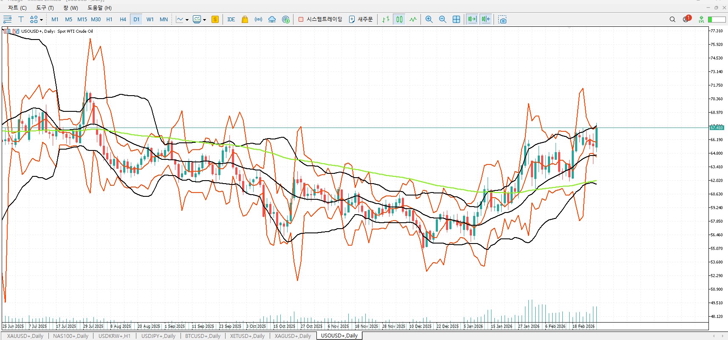Switch to XAGUSD+,Daily chart tab
Image resolution: width=728 pixels, height=340 pixels.
293,336
